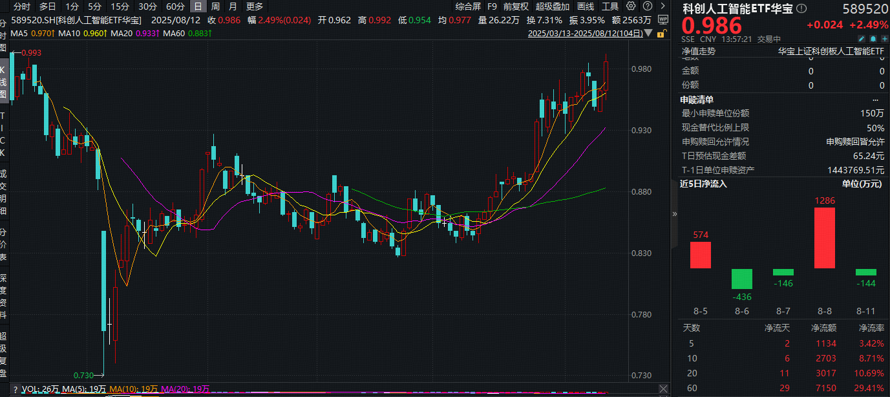The width and height of the screenshot is (890, 397).
Task: Click the 最小申赎单位份额 row
Action: [x=783, y=113]
